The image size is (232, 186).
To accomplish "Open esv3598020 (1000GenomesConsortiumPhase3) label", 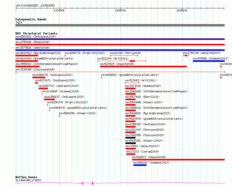I will coord(47,64).
